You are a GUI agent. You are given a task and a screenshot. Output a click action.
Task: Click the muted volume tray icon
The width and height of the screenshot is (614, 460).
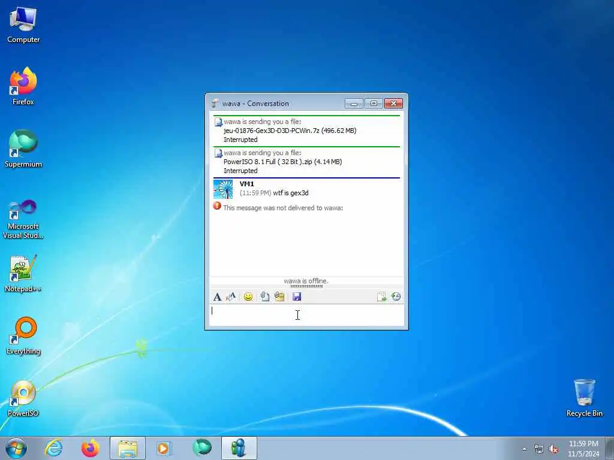click(553, 449)
